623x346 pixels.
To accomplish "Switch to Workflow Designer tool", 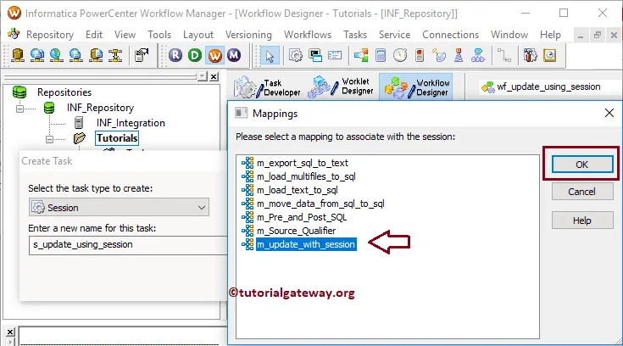I will pyautogui.click(x=416, y=87).
